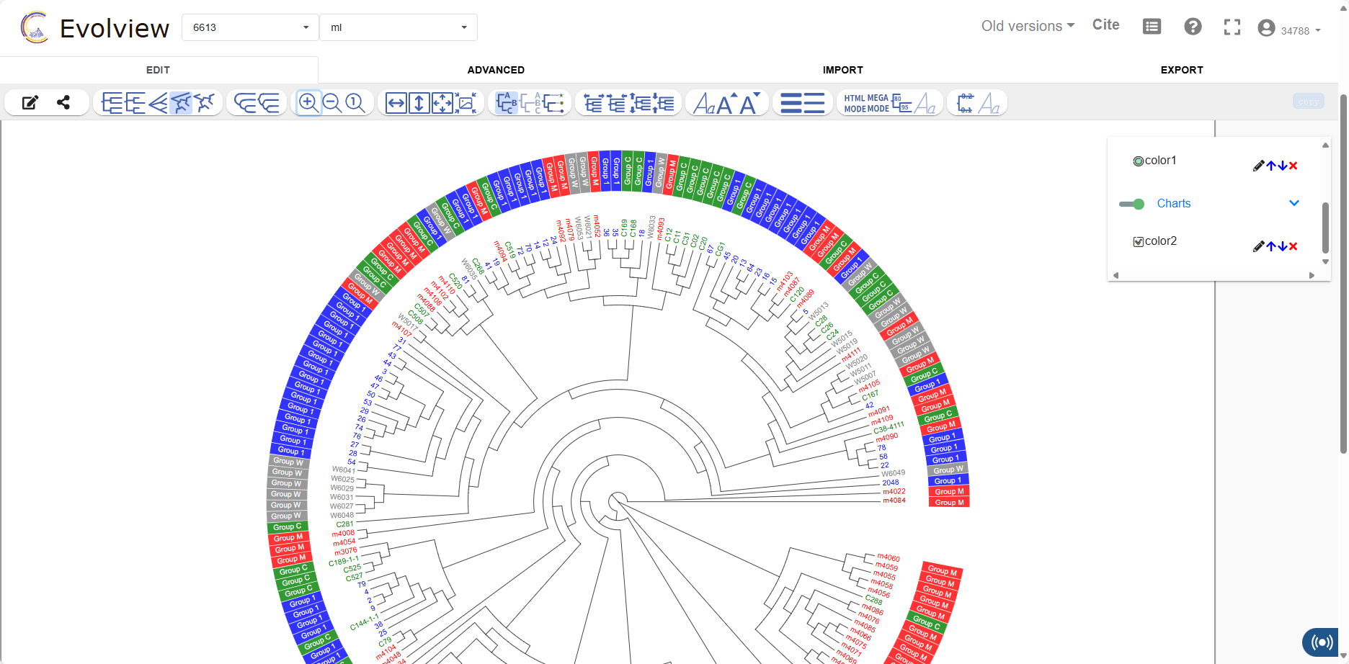The width and height of the screenshot is (1349, 664).
Task: Switch to HTML MODE
Action: pos(855,103)
